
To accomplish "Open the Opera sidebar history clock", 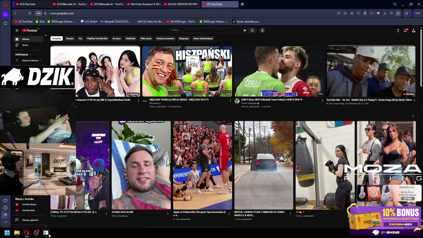I will (5, 208).
